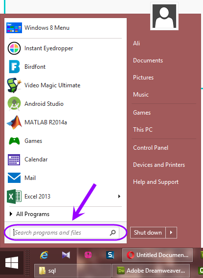Click the Windows 8 Menu label
Viewport: 203px width, 278px height.
[x=47, y=28]
